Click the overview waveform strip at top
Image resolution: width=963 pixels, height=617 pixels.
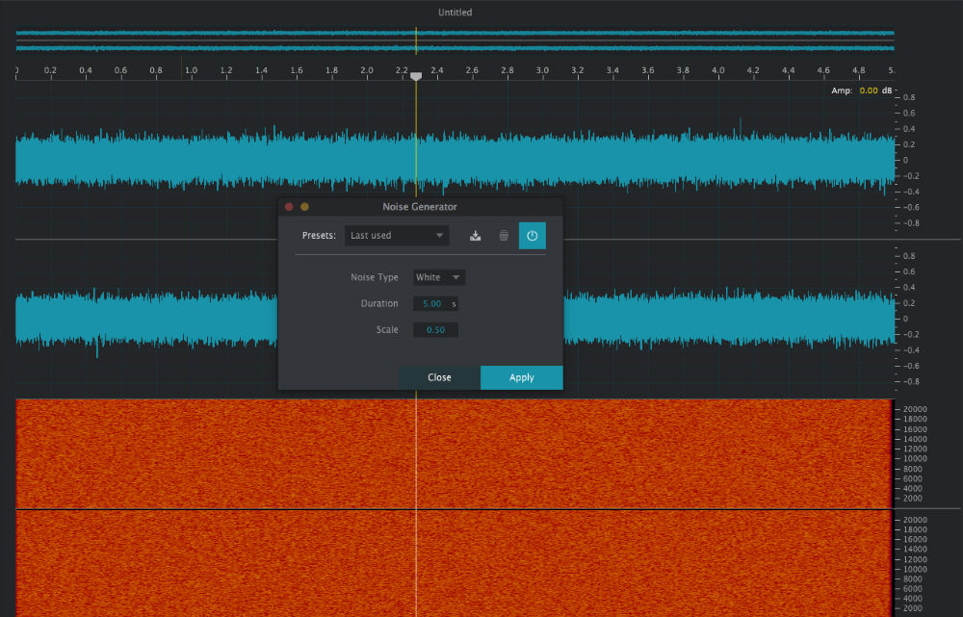pos(241,40)
